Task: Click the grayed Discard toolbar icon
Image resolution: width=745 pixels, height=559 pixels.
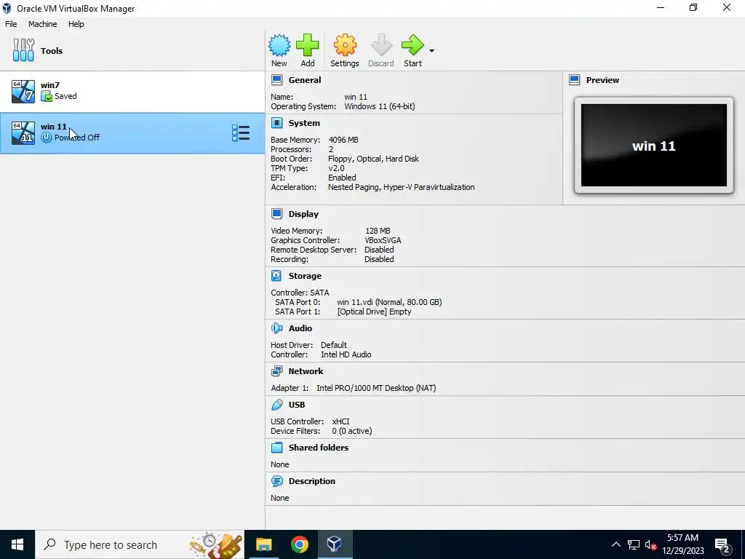Action: pos(381,46)
